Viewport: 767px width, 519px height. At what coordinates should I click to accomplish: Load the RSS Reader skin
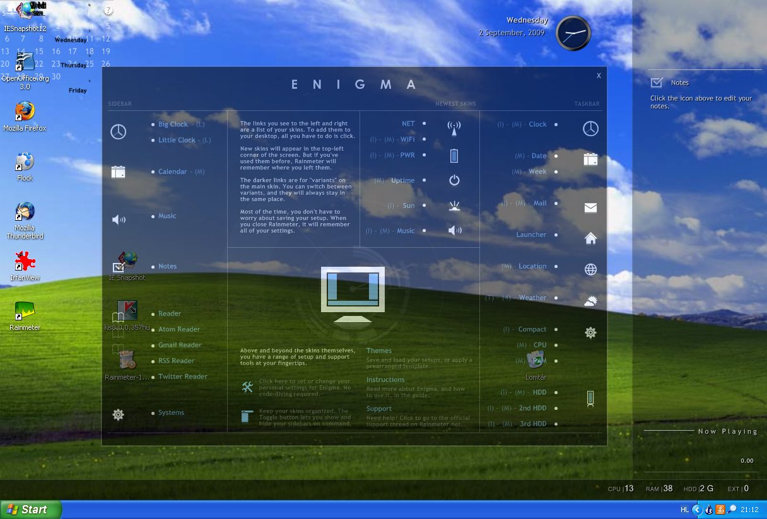176,361
